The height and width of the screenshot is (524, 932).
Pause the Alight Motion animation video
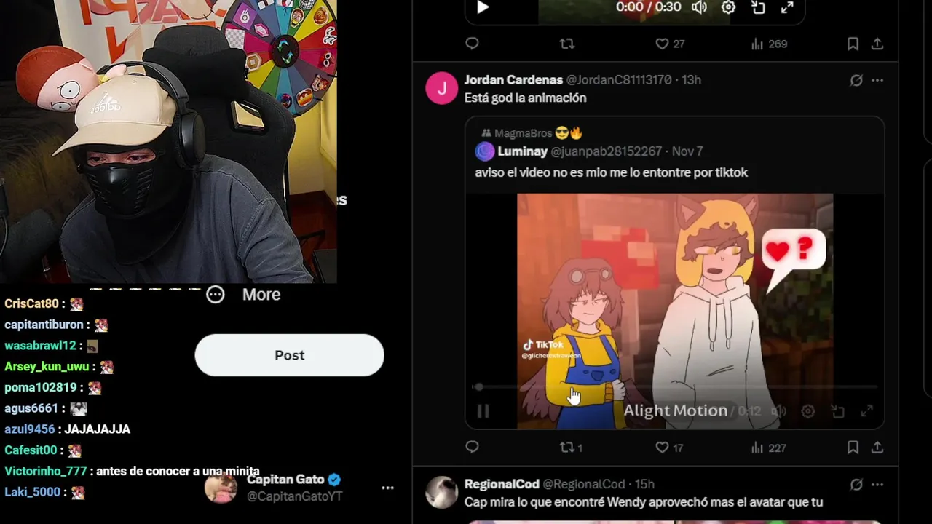click(483, 411)
